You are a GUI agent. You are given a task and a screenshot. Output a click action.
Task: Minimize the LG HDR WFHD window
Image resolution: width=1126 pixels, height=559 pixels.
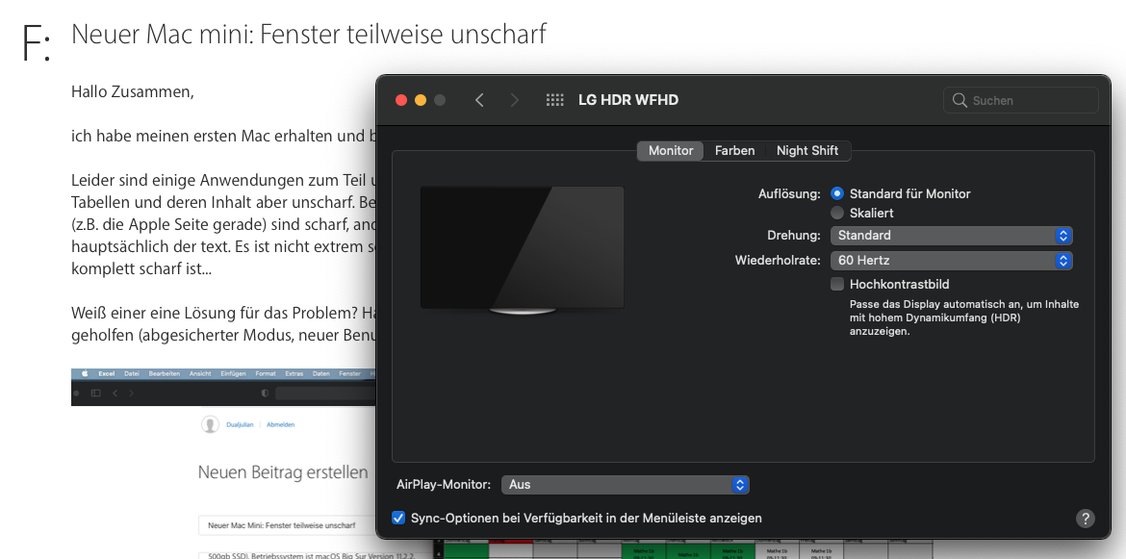click(x=421, y=100)
